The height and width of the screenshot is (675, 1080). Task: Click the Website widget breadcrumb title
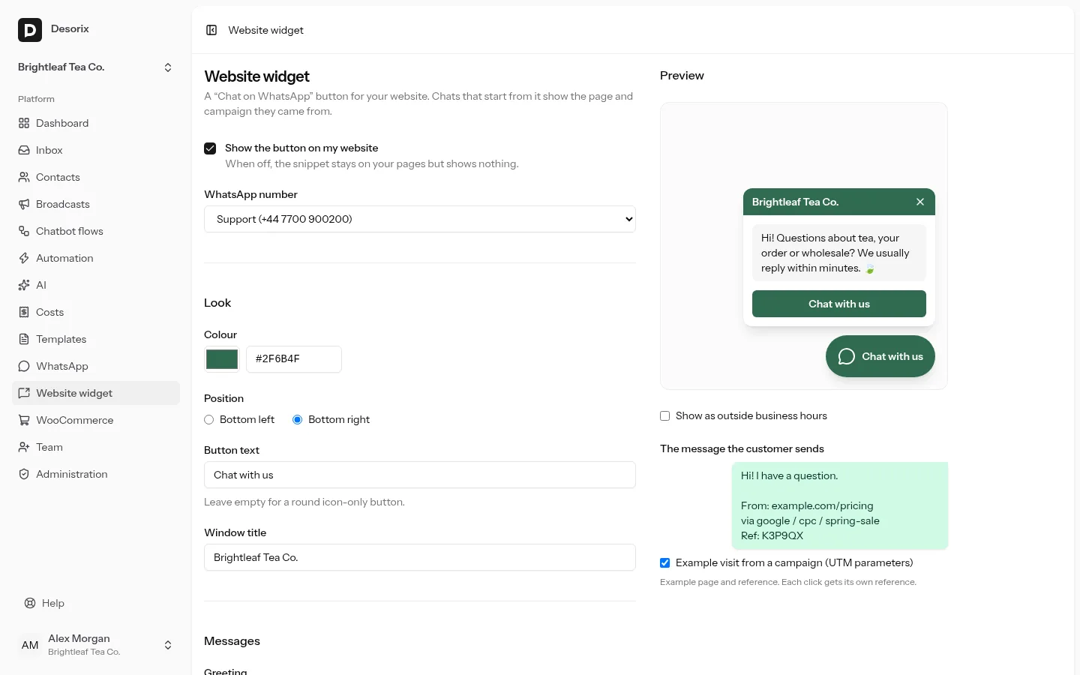tap(265, 30)
